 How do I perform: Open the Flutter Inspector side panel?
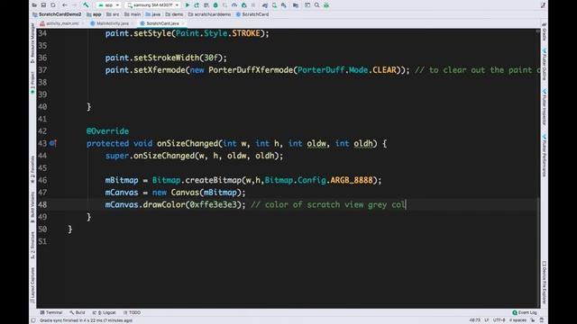pyautogui.click(x=545, y=107)
